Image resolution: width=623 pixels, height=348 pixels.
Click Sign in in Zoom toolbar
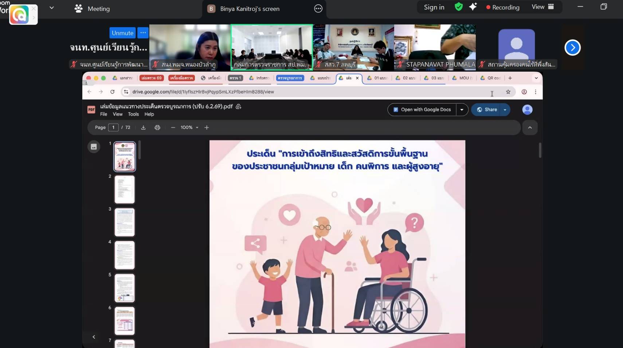point(434,7)
